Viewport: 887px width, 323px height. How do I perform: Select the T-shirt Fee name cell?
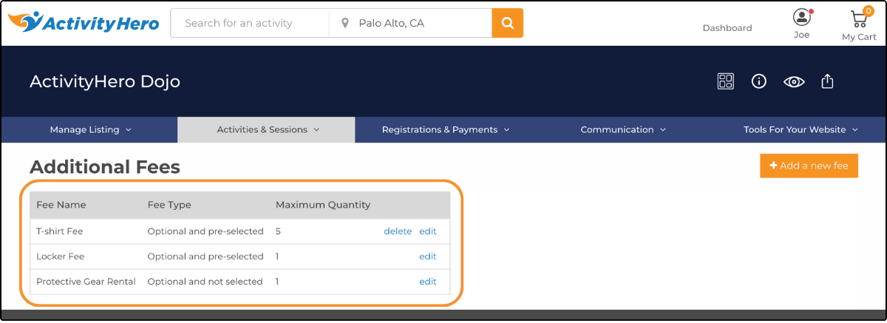tap(60, 231)
